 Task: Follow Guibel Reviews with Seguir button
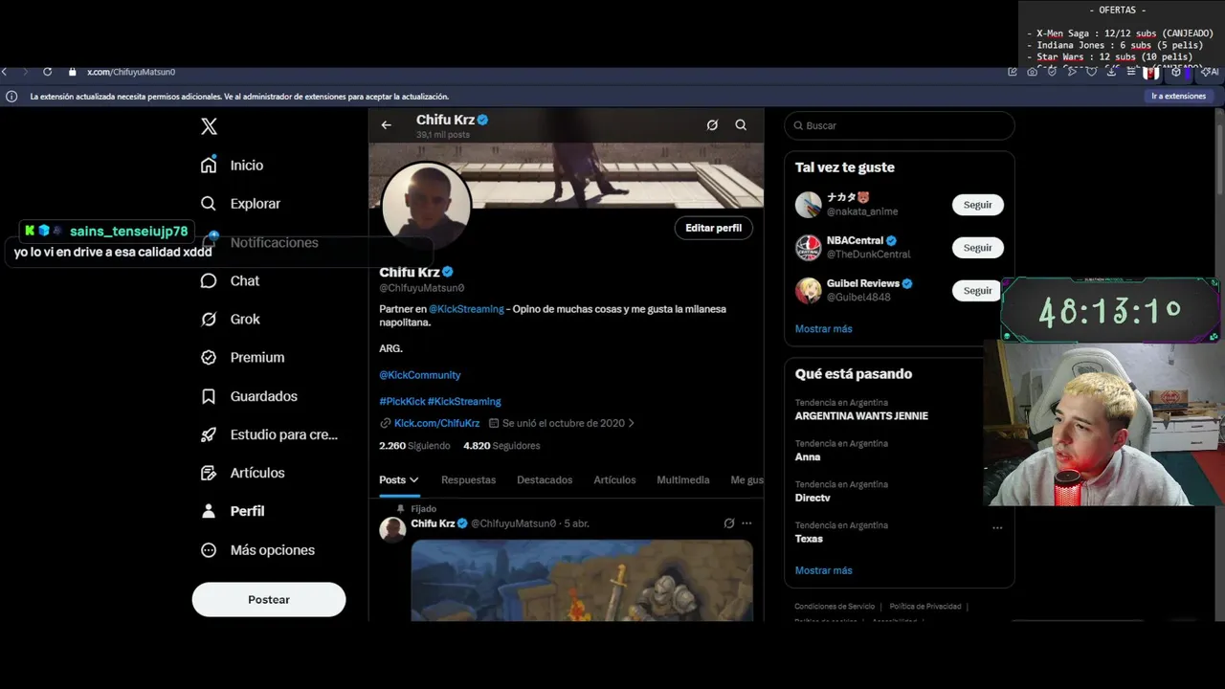(x=977, y=291)
